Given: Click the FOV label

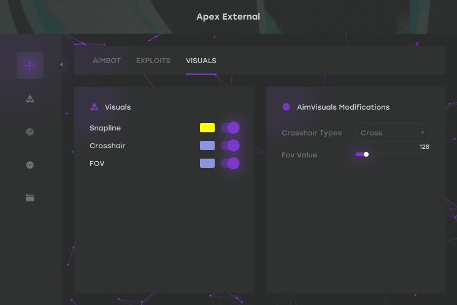Looking at the screenshot, I should [x=97, y=164].
